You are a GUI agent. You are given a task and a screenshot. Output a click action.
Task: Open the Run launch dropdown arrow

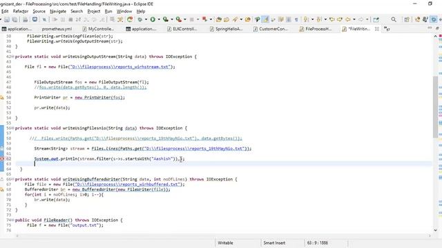[159, 19]
